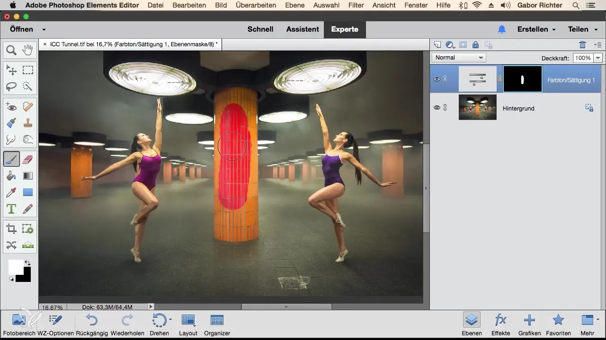Viewport: 606px width, 340px height.
Task: Toggle visibility of Hintergrund layer
Action: (x=437, y=108)
